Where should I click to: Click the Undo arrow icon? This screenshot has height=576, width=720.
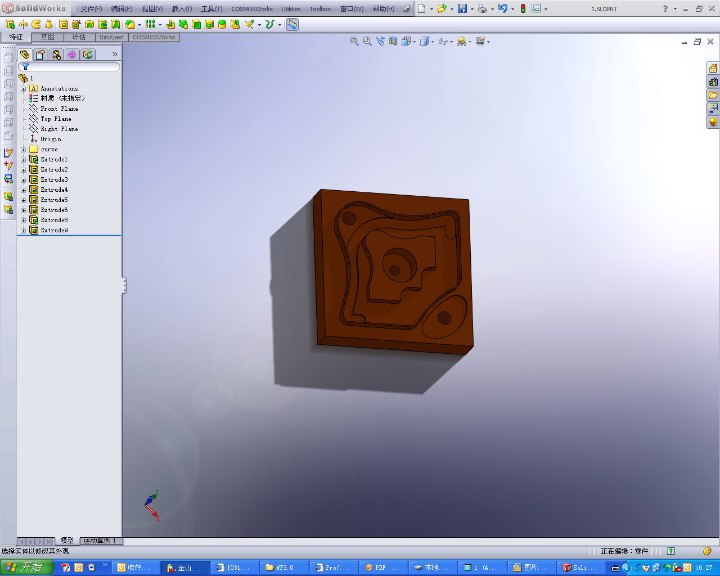tap(503, 8)
